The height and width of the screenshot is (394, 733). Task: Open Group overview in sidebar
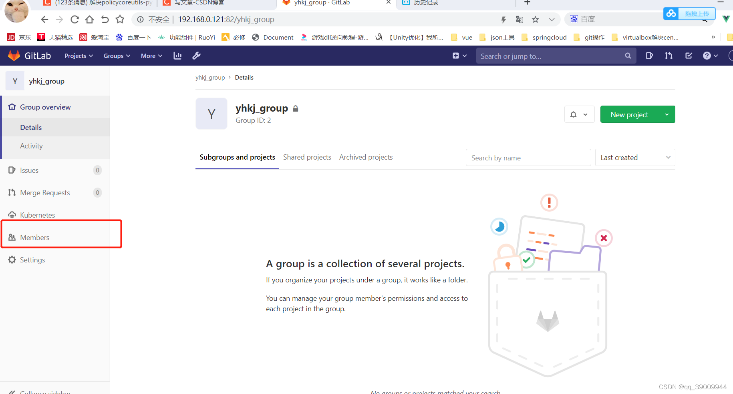[x=56, y=107]
